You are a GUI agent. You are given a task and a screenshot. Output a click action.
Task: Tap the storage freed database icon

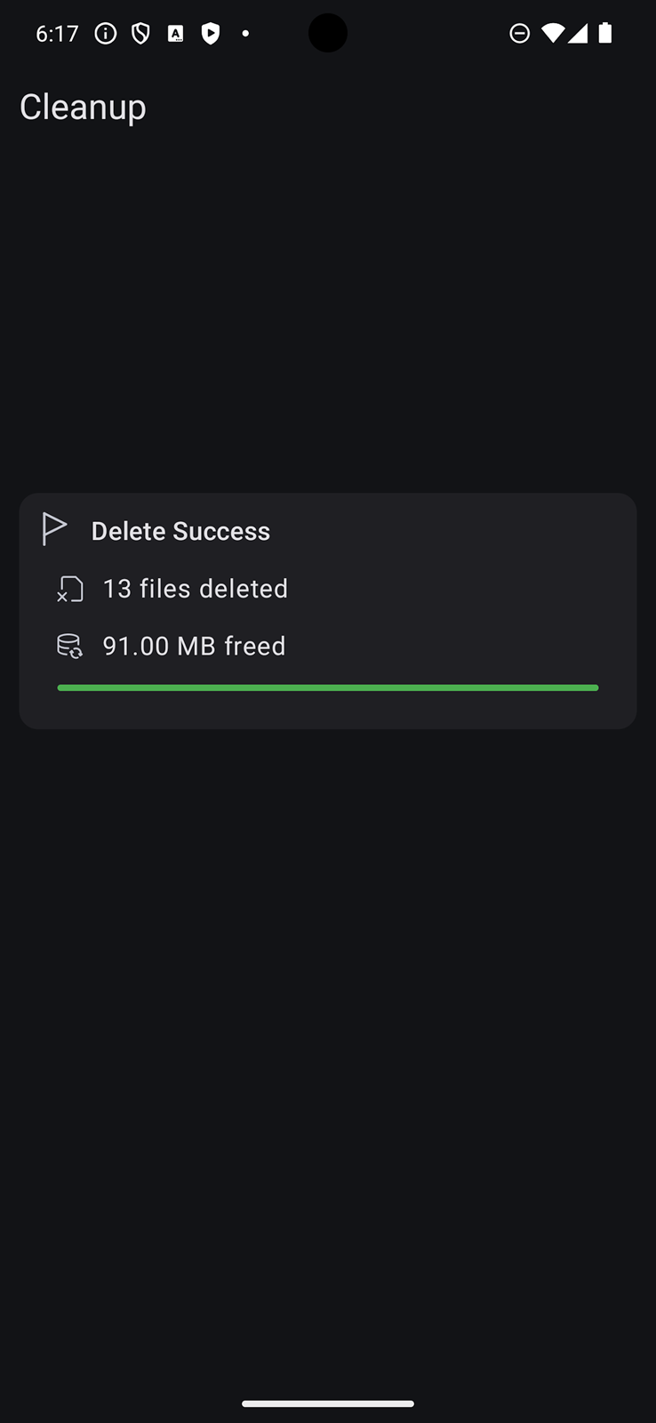70,646
